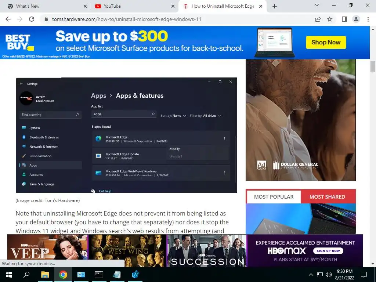This screenshot has height=282, width=376.
Task: Open the notification center icon
Action: 364,275
